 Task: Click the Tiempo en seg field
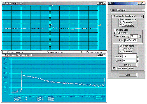pyautogui.click(x=134, y=36)
